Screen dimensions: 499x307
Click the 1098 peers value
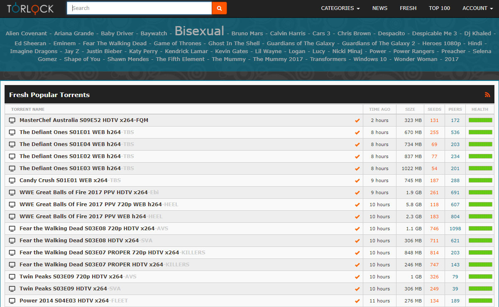click(455, 229)
